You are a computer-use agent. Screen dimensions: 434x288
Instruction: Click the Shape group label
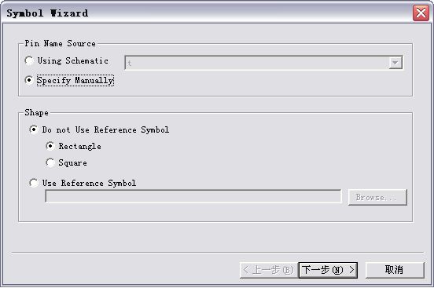coord(36,113)
